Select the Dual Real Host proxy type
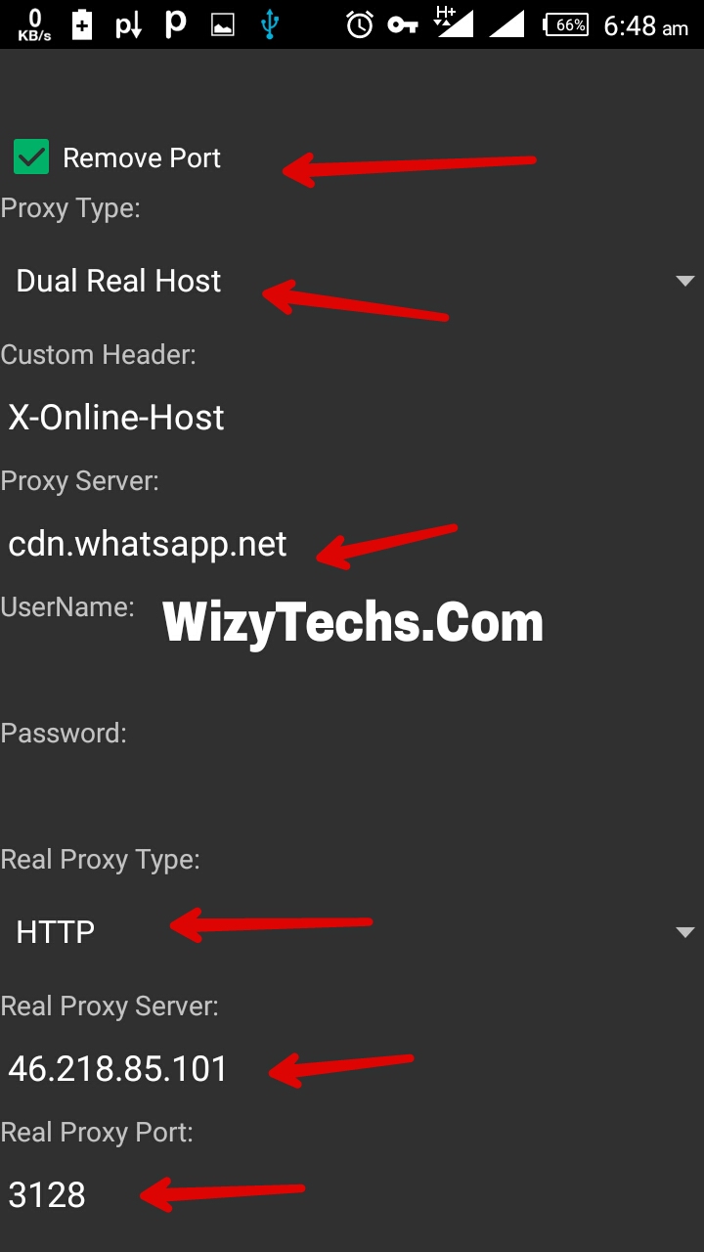This screenshot has width=704, height=1252. tap(352, 282)
